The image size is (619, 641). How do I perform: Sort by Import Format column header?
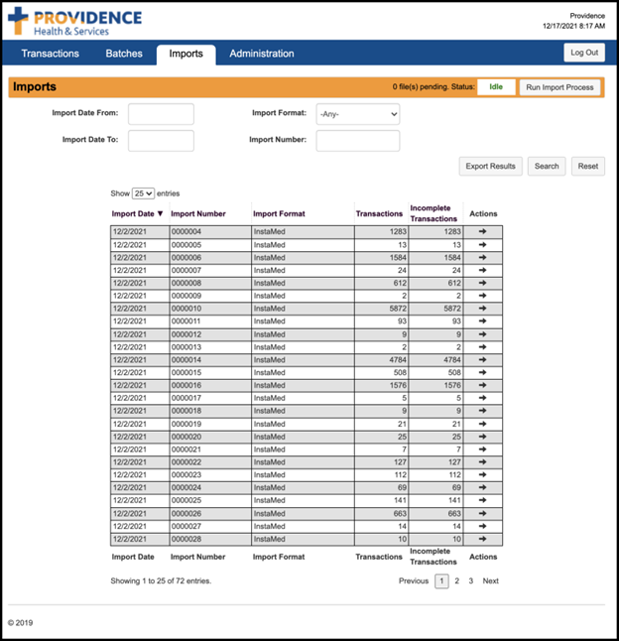[279, 213]
